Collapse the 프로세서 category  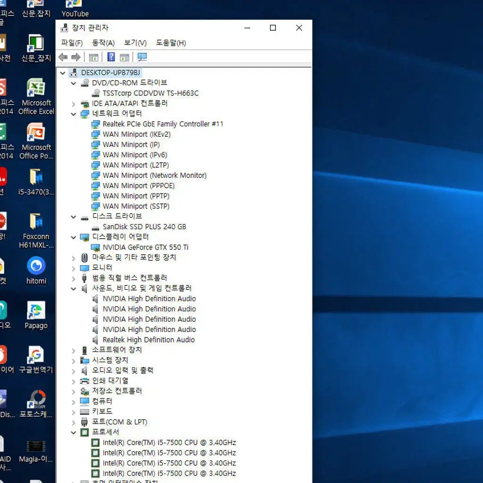coord(73,433)
